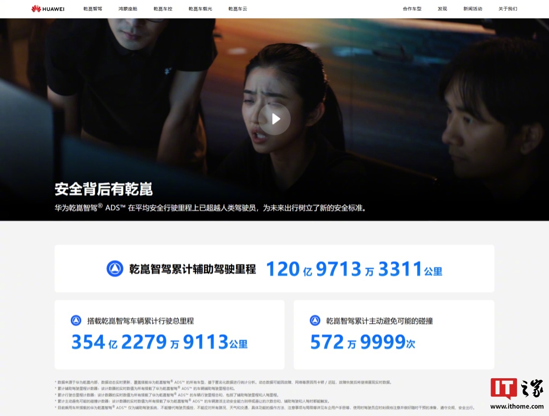This screenshot has height=416, width=549.
Task: Play the hero banner video
Action: [x=274, y=119]
